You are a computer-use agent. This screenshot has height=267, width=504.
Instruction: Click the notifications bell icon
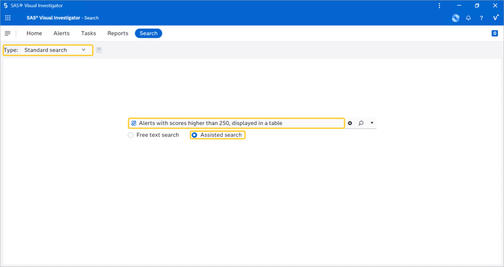click(x=468, y=18)
